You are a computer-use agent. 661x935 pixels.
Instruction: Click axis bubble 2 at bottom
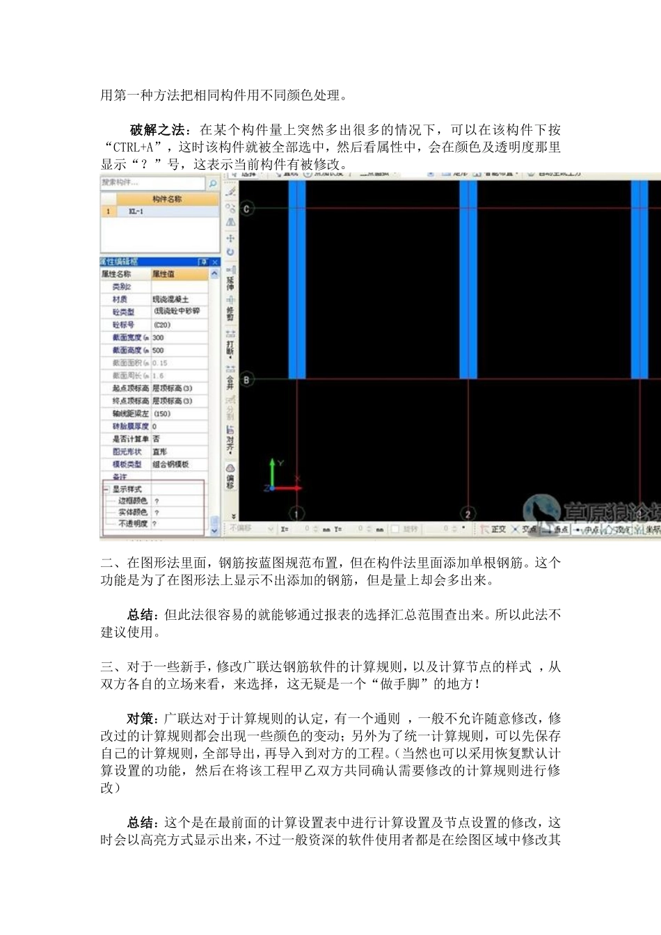coord(468,514)
